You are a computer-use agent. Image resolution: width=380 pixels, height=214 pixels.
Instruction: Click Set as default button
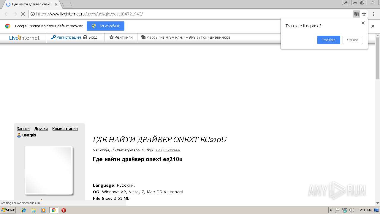(x=105, y=26)
